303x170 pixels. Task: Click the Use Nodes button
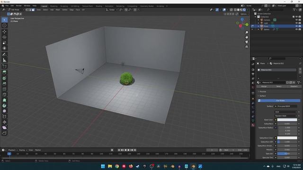tap(279, 101)
